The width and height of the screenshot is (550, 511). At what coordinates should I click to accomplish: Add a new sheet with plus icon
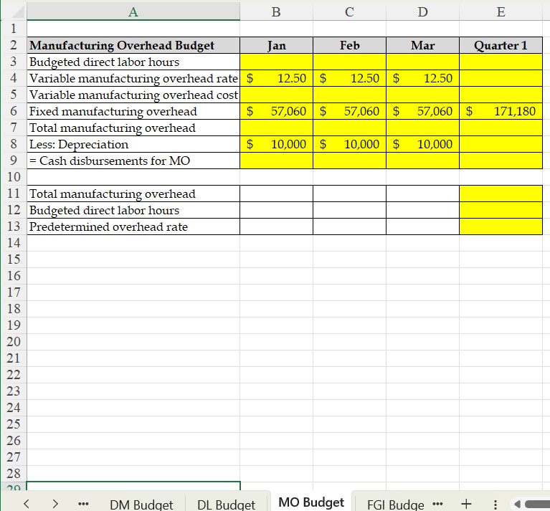pos(466,504)
